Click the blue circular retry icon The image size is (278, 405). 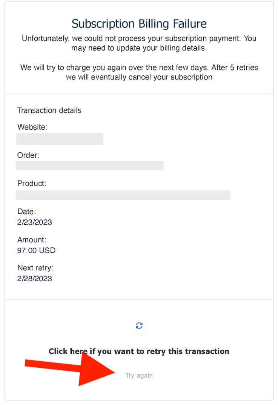(x=139, y=325)
